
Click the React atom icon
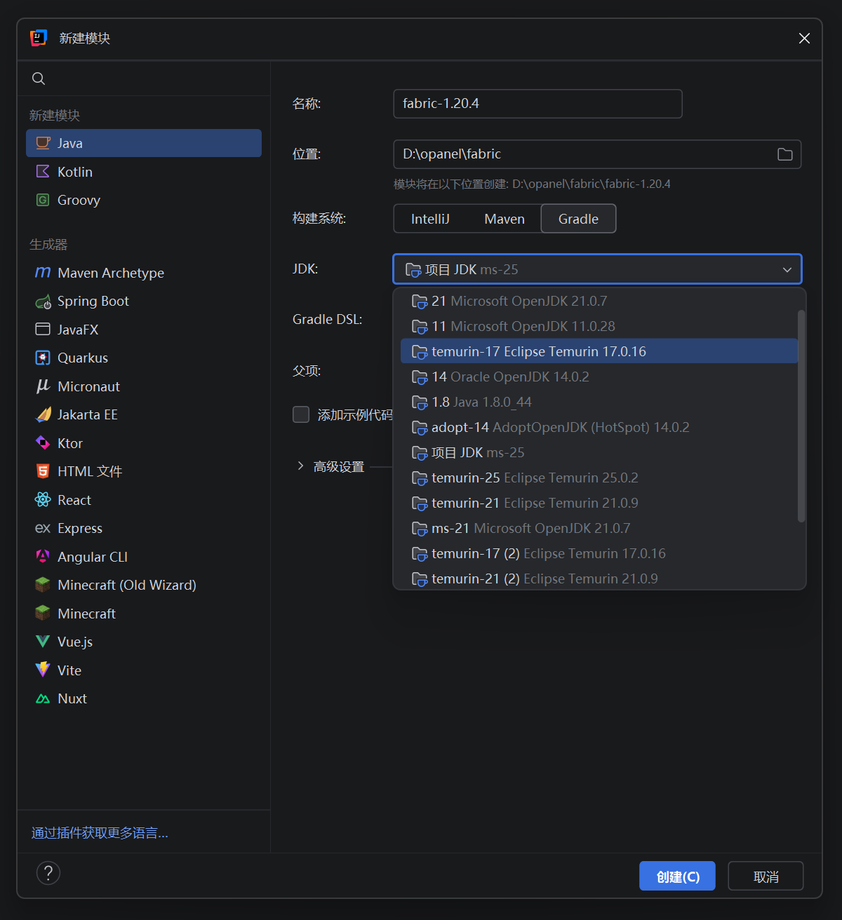pos(43,500)
